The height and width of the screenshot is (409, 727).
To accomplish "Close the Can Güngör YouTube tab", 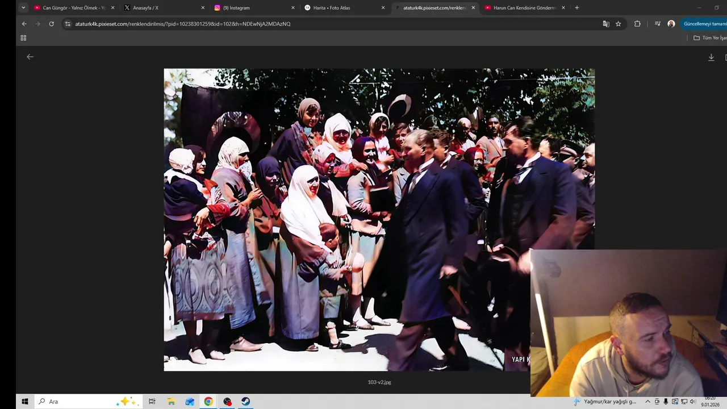I will (x=112, y=8).
